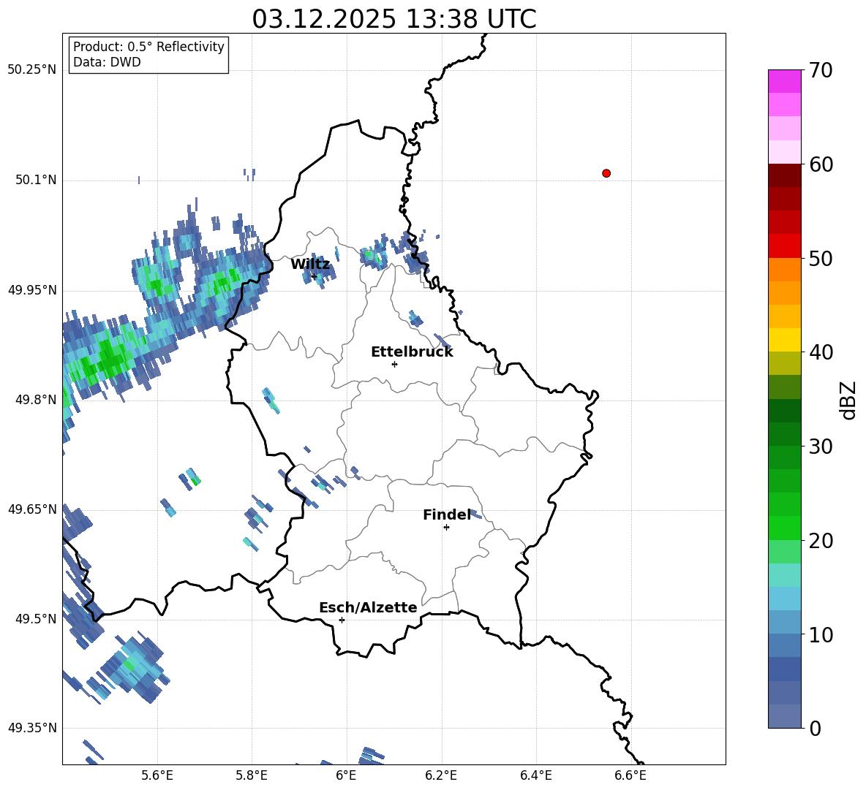
Task: Click the dBZ colorbar axis label
Action: [848, 400]
